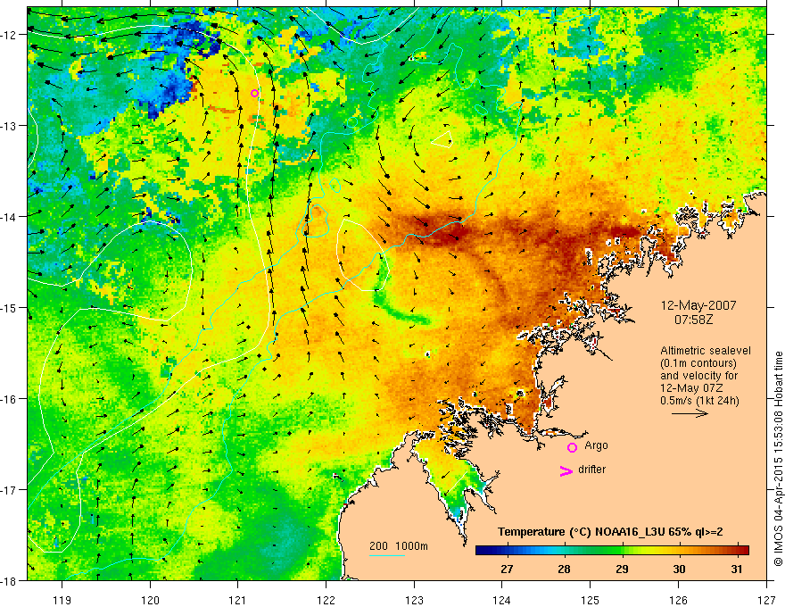Click the '0.5m/s (1kt 24h)' text
This screenshot has width=785, height=607.
[699, 401]
